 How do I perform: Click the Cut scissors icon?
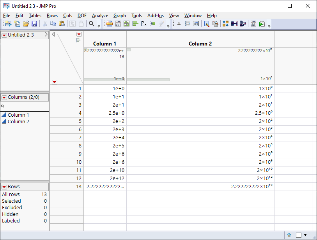coord(45,24)
